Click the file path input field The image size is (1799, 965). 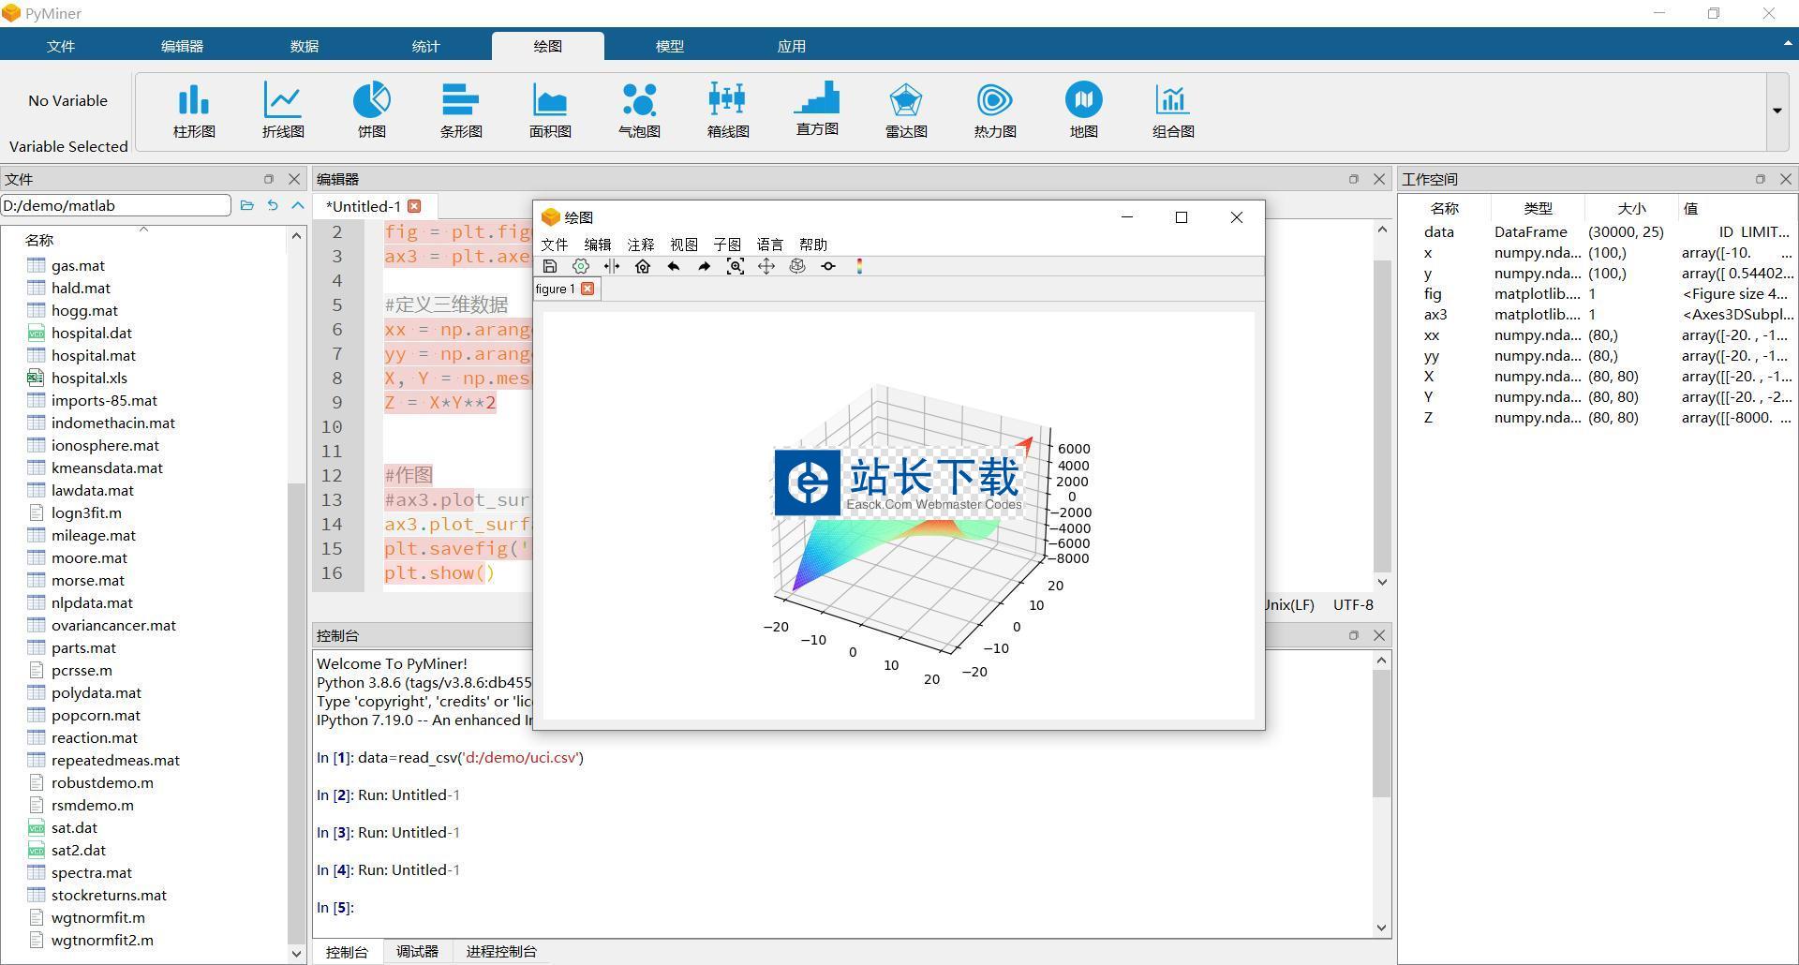pyautogui.click(x=115, y=205)
